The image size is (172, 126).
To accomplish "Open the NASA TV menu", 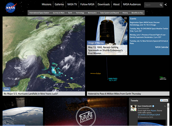I will coord(72,4).
